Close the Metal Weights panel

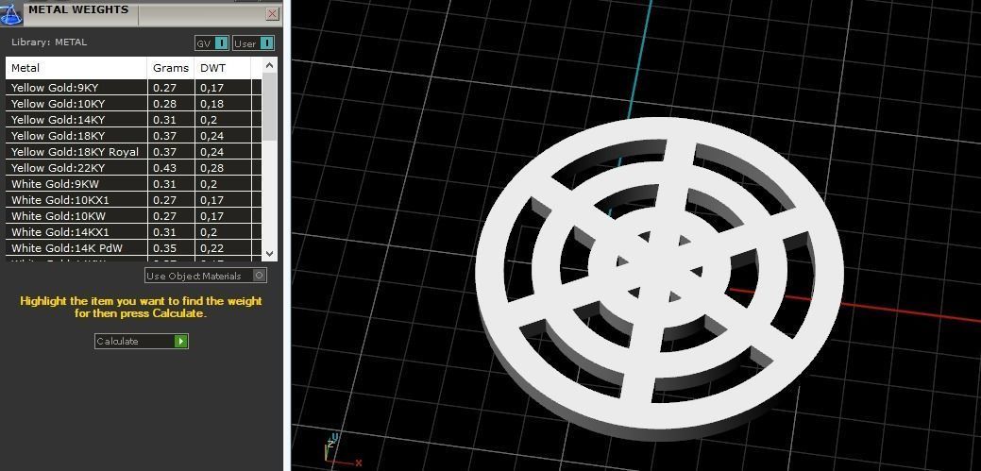pyautogui.click(x=272, y=14)
